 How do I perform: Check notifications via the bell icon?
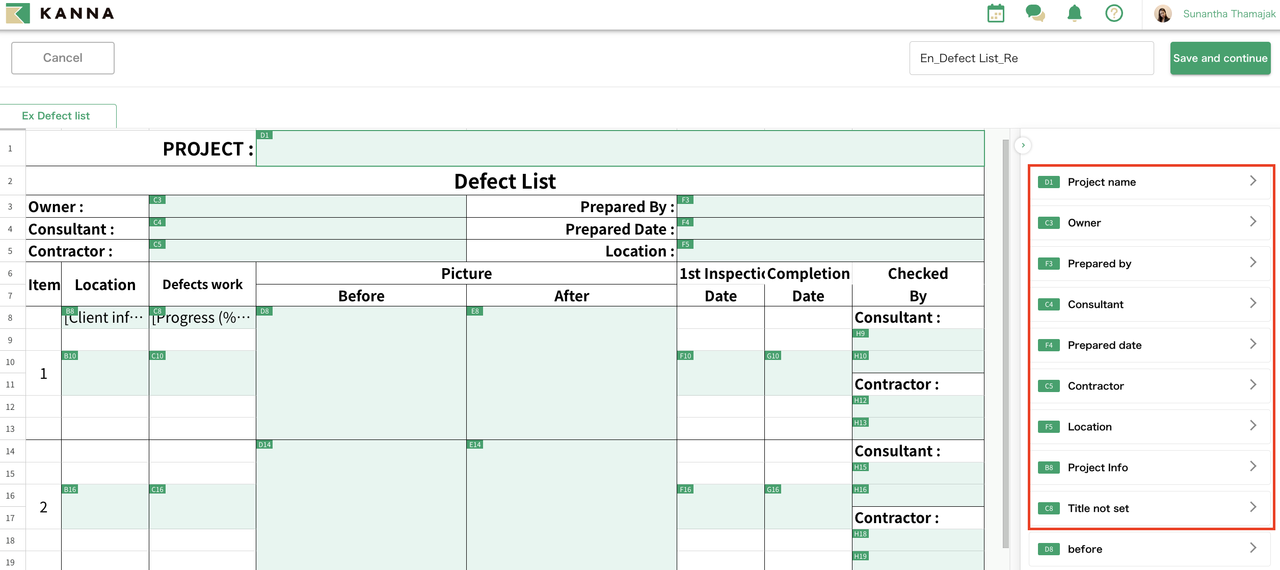(x=1074, y=14)
